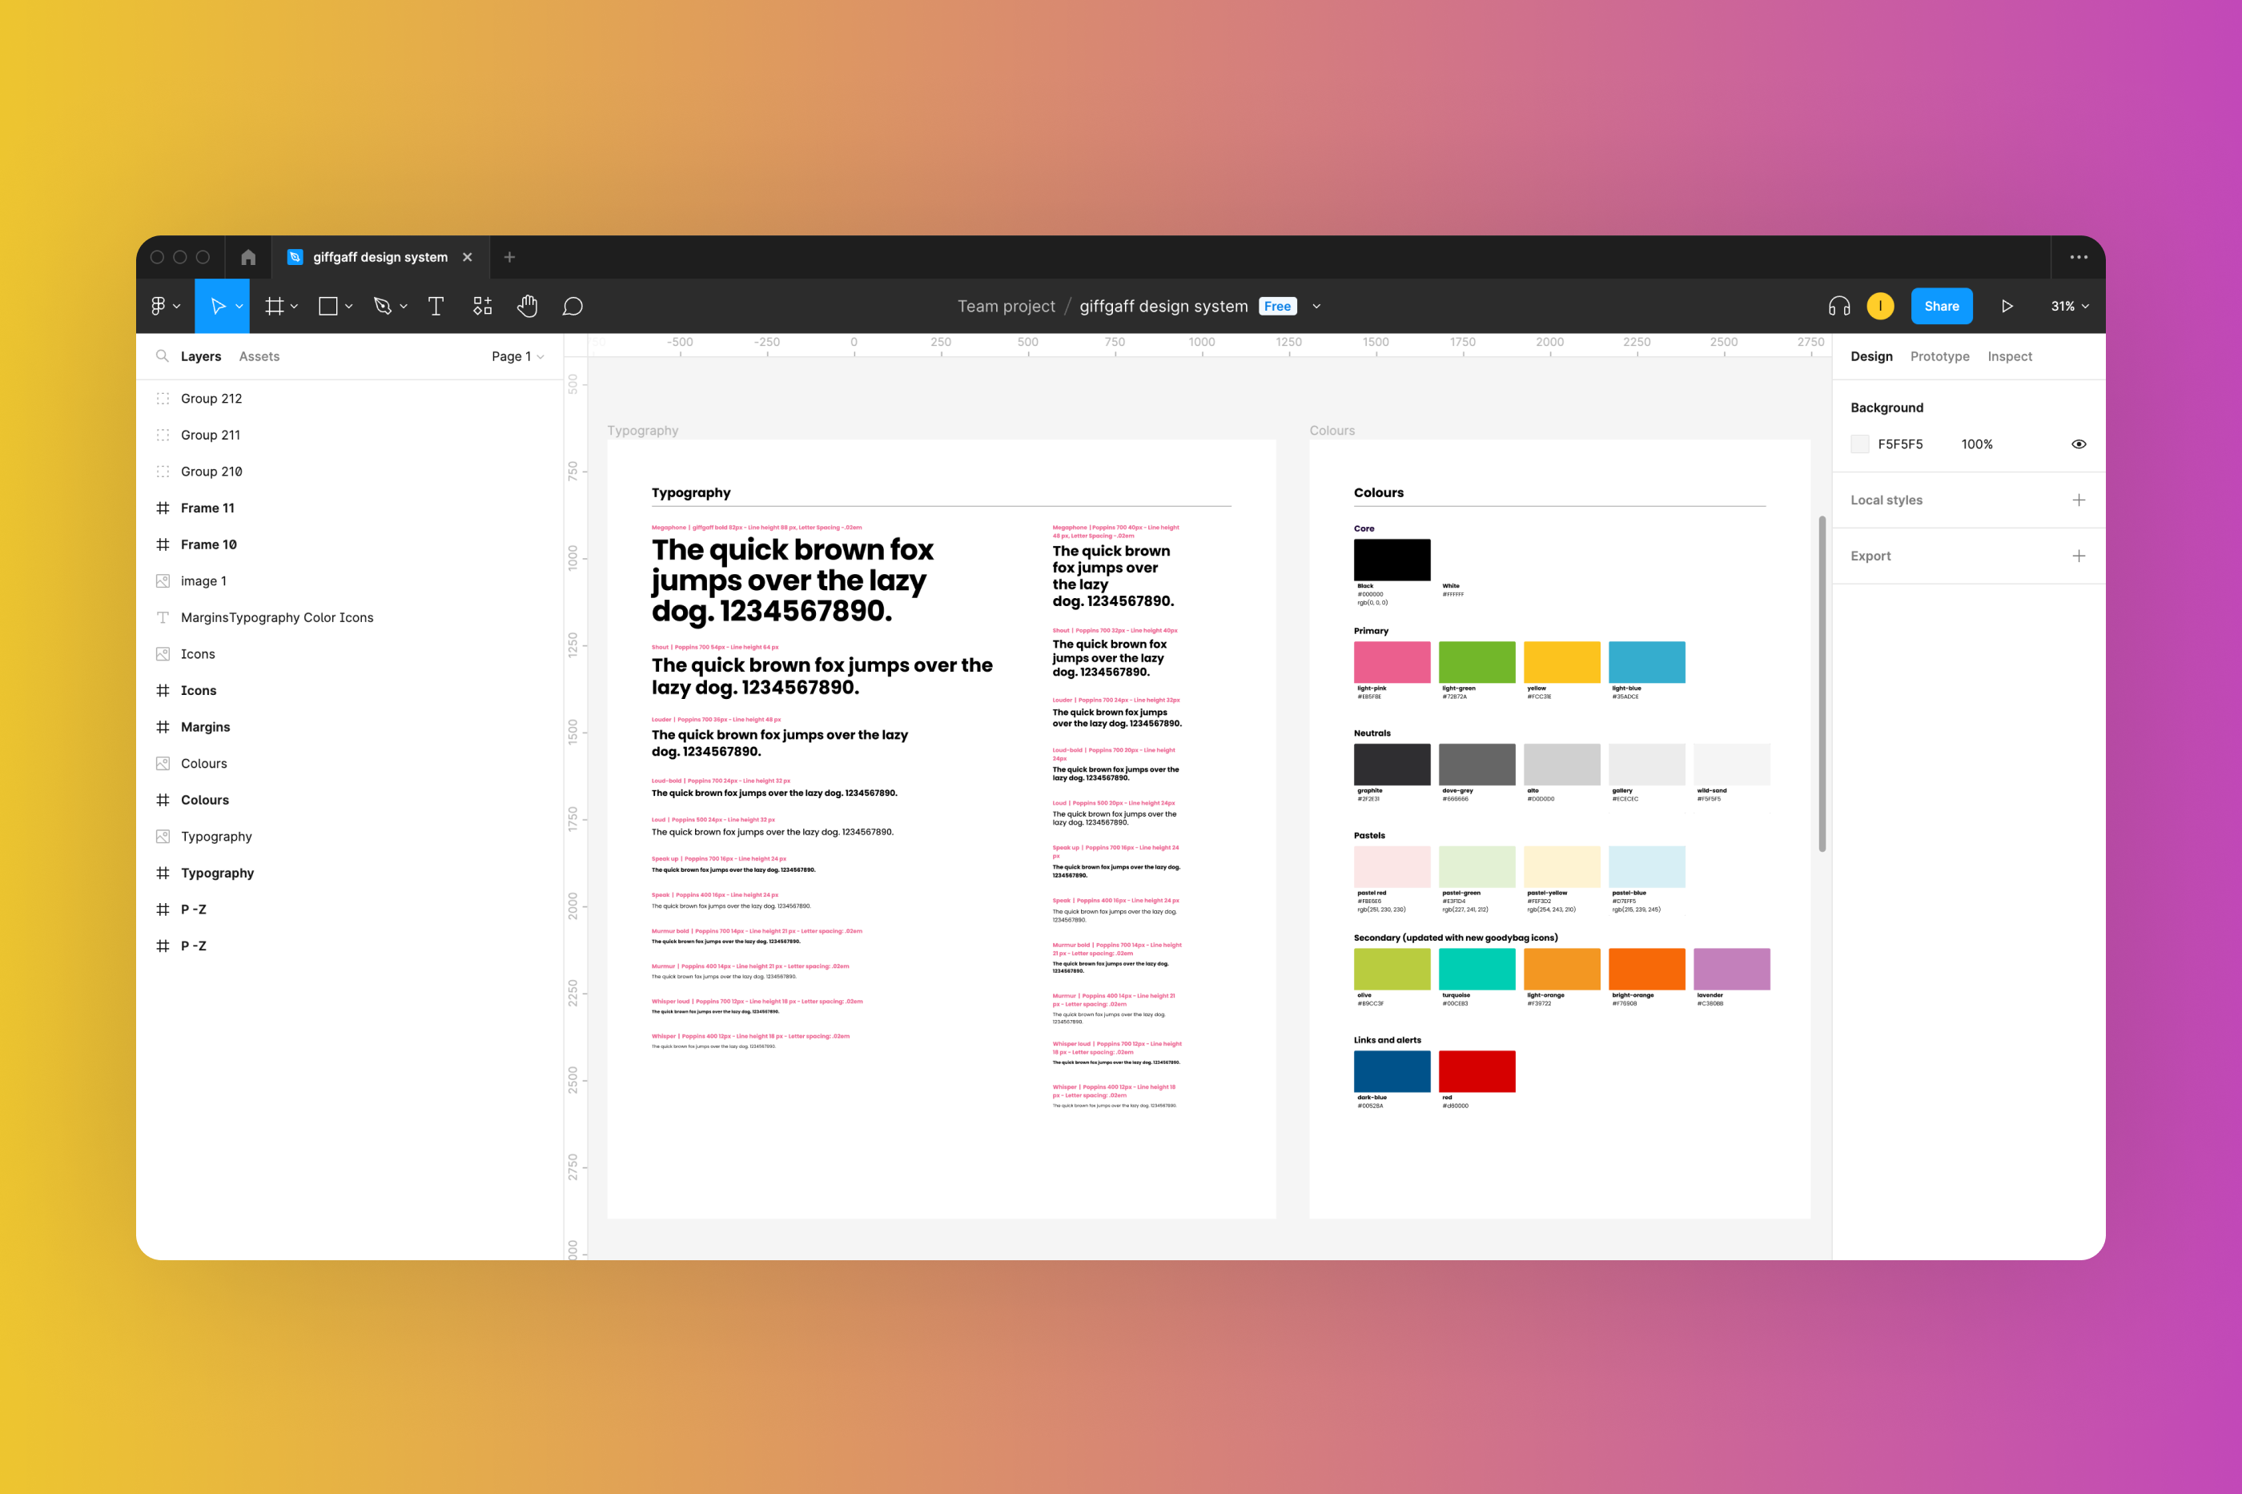Expand Move tool options arrow

coord(239,307)
